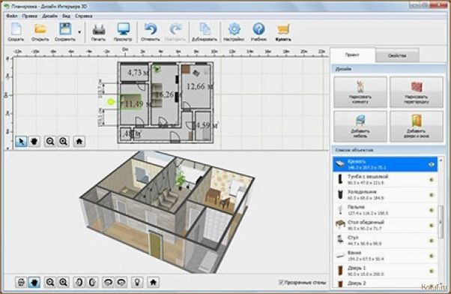Select Пальма in object list
The height and width of the screenshot is (294, 451).
click(385, 210)
